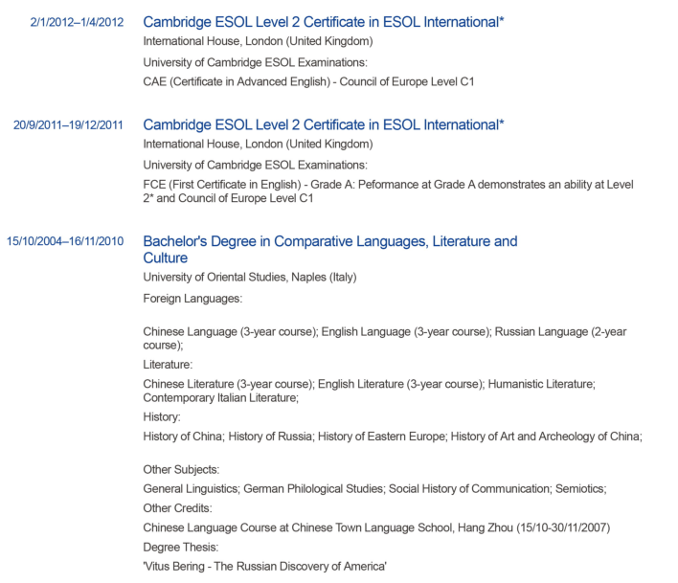678x583 pixels.
Task: Click the History of China; History of Russia line
Action: (x=392, y=437)
